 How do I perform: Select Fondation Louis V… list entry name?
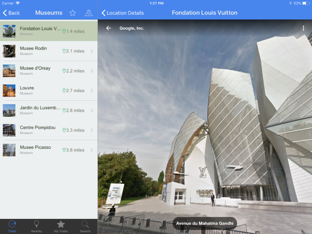[x=40, y=29]
